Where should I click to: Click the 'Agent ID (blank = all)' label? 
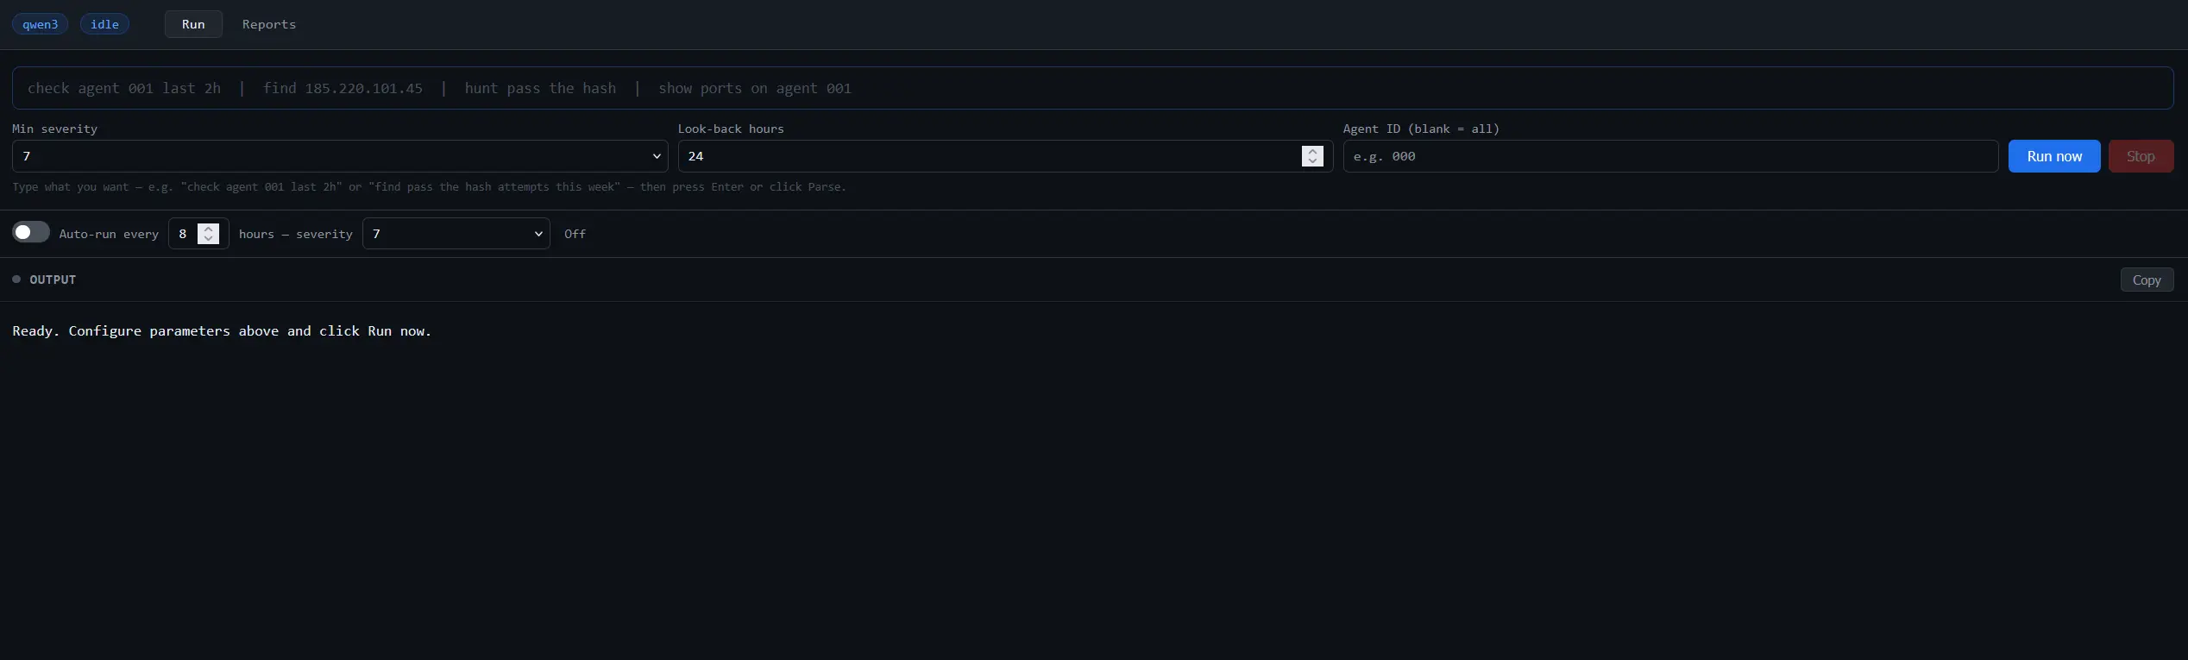click(1421, 129)
